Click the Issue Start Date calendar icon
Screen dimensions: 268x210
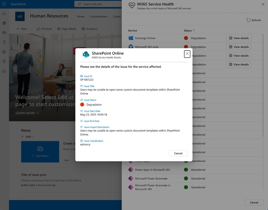tap(81, 111)
